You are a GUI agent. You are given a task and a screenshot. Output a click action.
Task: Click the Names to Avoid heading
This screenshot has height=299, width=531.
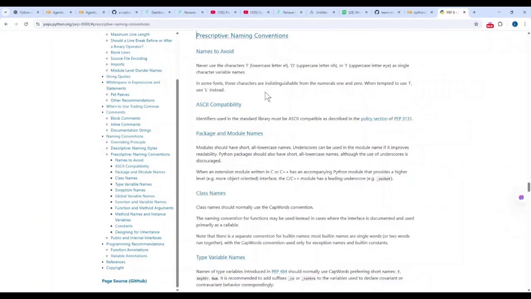pos(215,51)
